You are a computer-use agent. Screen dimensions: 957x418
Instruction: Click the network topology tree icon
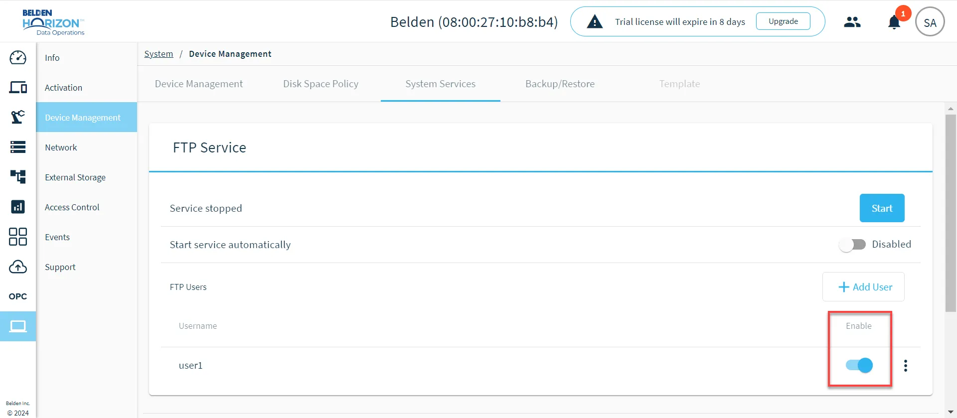coord(18,177)
